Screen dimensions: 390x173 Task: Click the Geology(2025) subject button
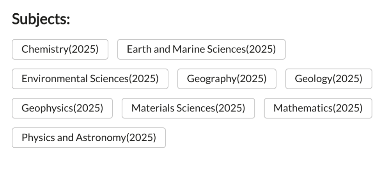coord(329,79)
